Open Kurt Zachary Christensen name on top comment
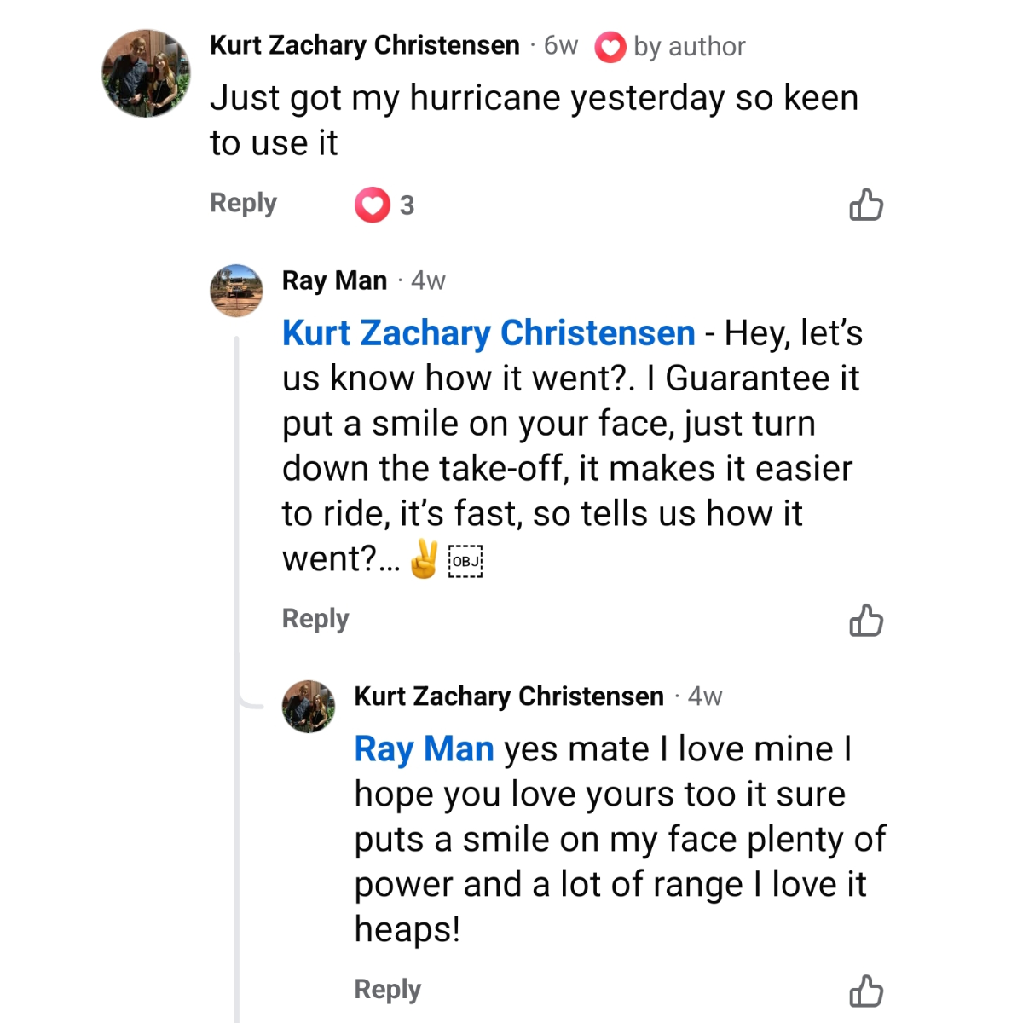1023x1023 pixels. coord(364,45)
